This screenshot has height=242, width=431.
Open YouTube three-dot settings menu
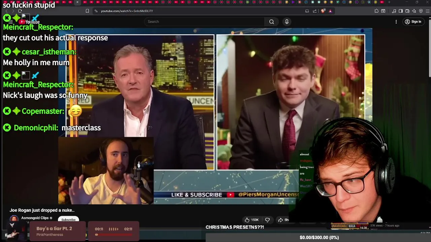pyautogui.click(x=396, y=22)
